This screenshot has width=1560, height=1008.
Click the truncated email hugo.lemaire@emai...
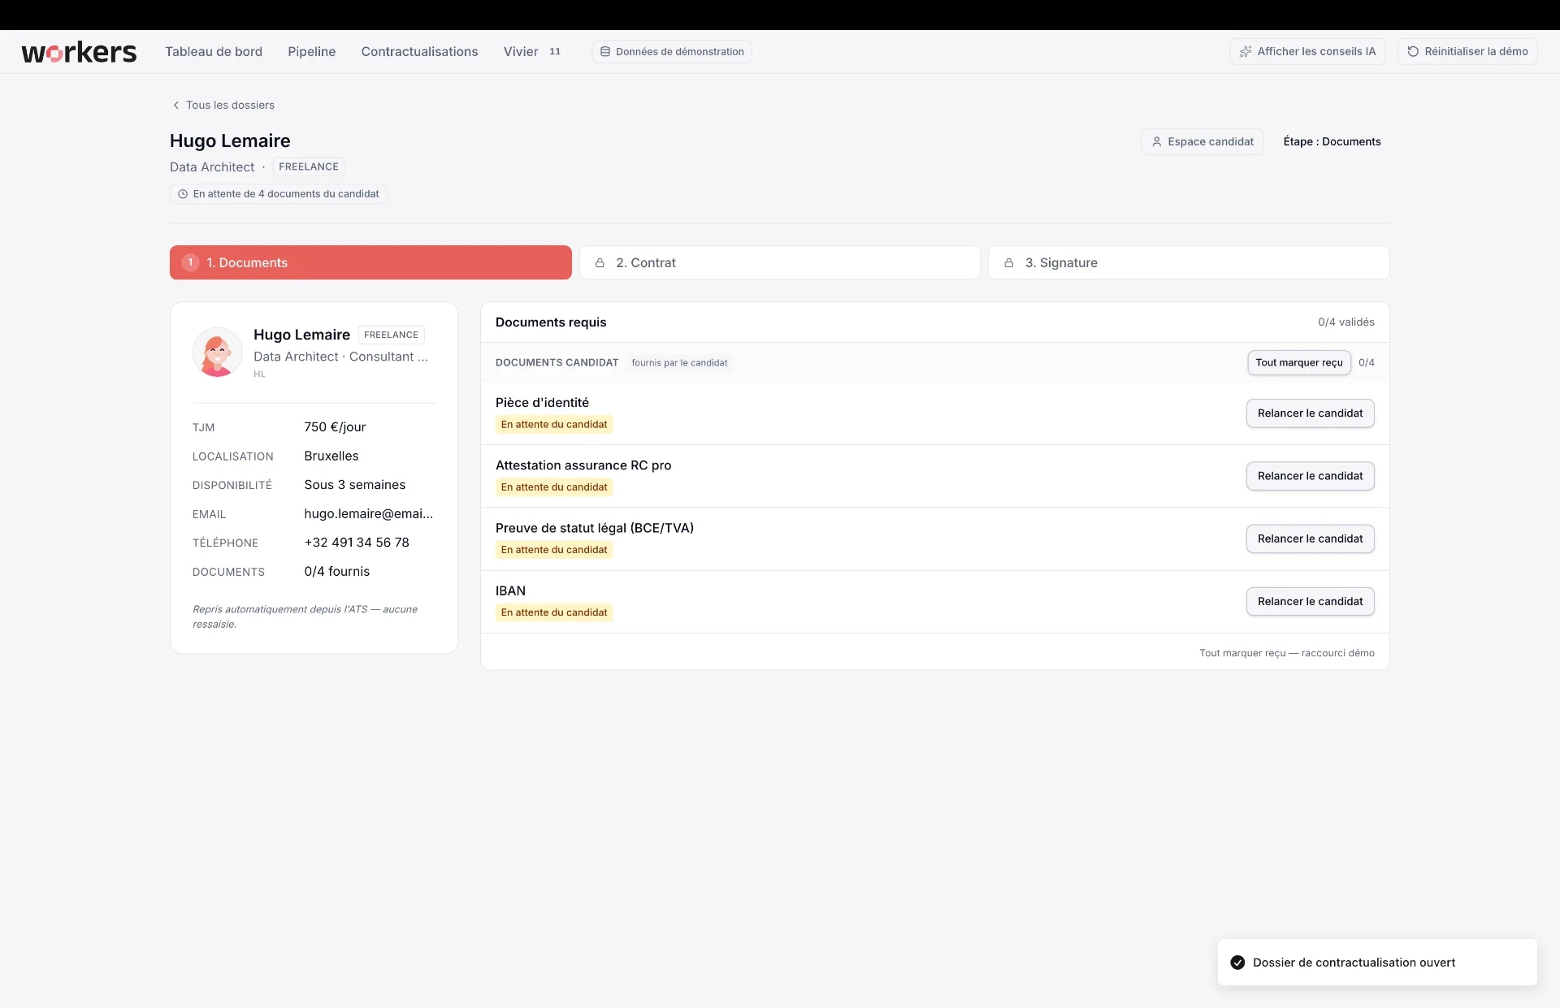pos(369,513)
